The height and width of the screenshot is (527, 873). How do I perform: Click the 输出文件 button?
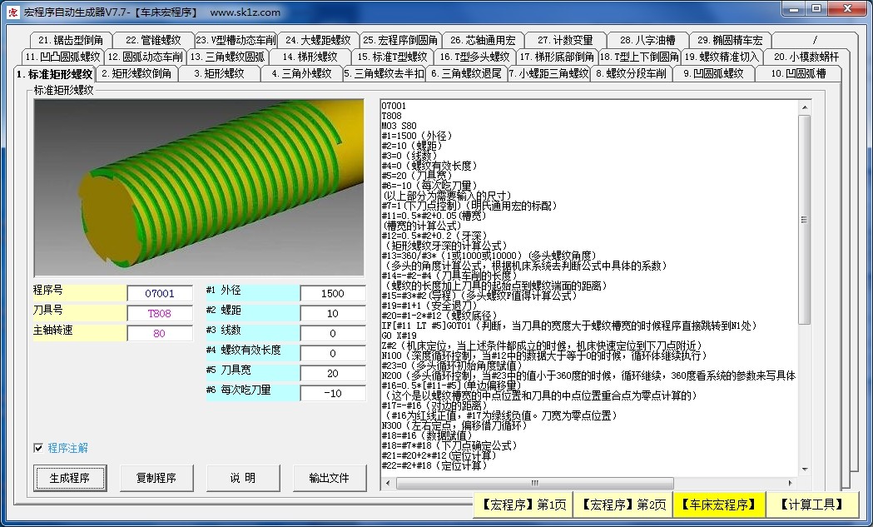pyautogui.click(x=330, y=478)
